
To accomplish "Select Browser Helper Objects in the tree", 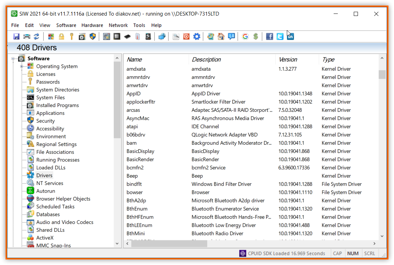I will click(63, 199).
